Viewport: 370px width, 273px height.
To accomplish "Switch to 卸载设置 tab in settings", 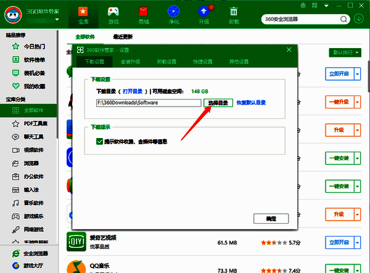I will coord(166,62).
